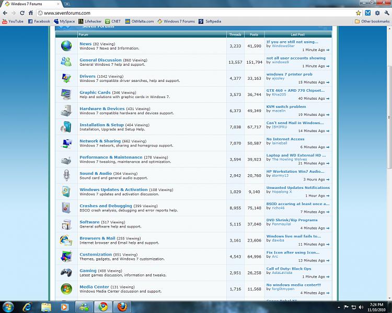
Task: Click the Hardware & Devices computer icon
Action: (66, 111)
